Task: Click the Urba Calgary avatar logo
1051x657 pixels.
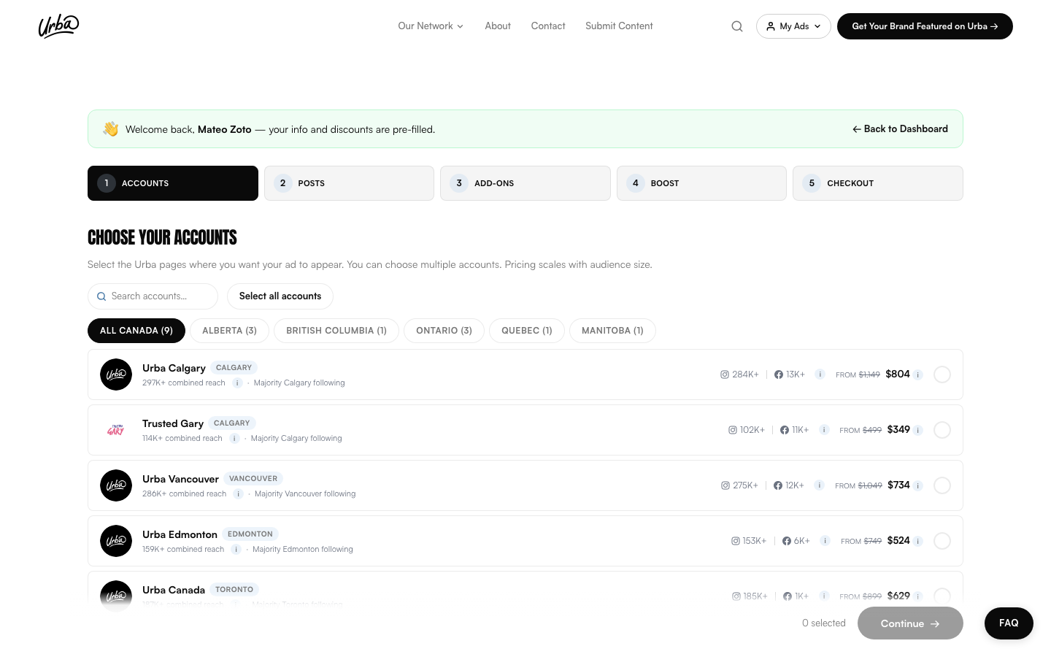Action: click(x=116, y=374)
